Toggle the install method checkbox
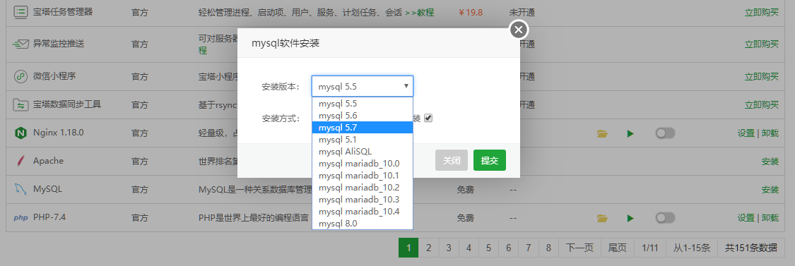 tap(428, 118)
